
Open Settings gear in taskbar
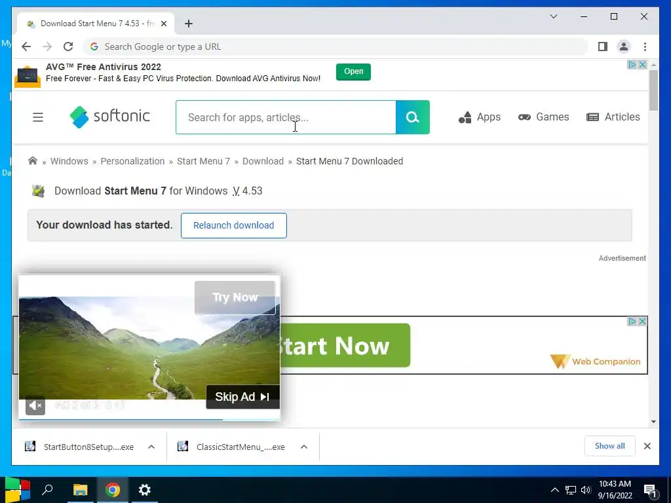coord(145,490)
